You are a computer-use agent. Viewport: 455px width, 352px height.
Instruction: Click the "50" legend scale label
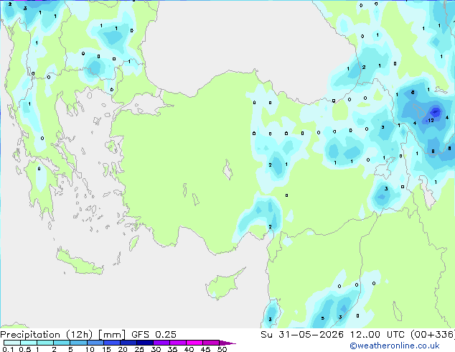(x=222, y=349)
